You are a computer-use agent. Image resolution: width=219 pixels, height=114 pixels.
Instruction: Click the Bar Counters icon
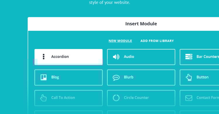[189, 57]
